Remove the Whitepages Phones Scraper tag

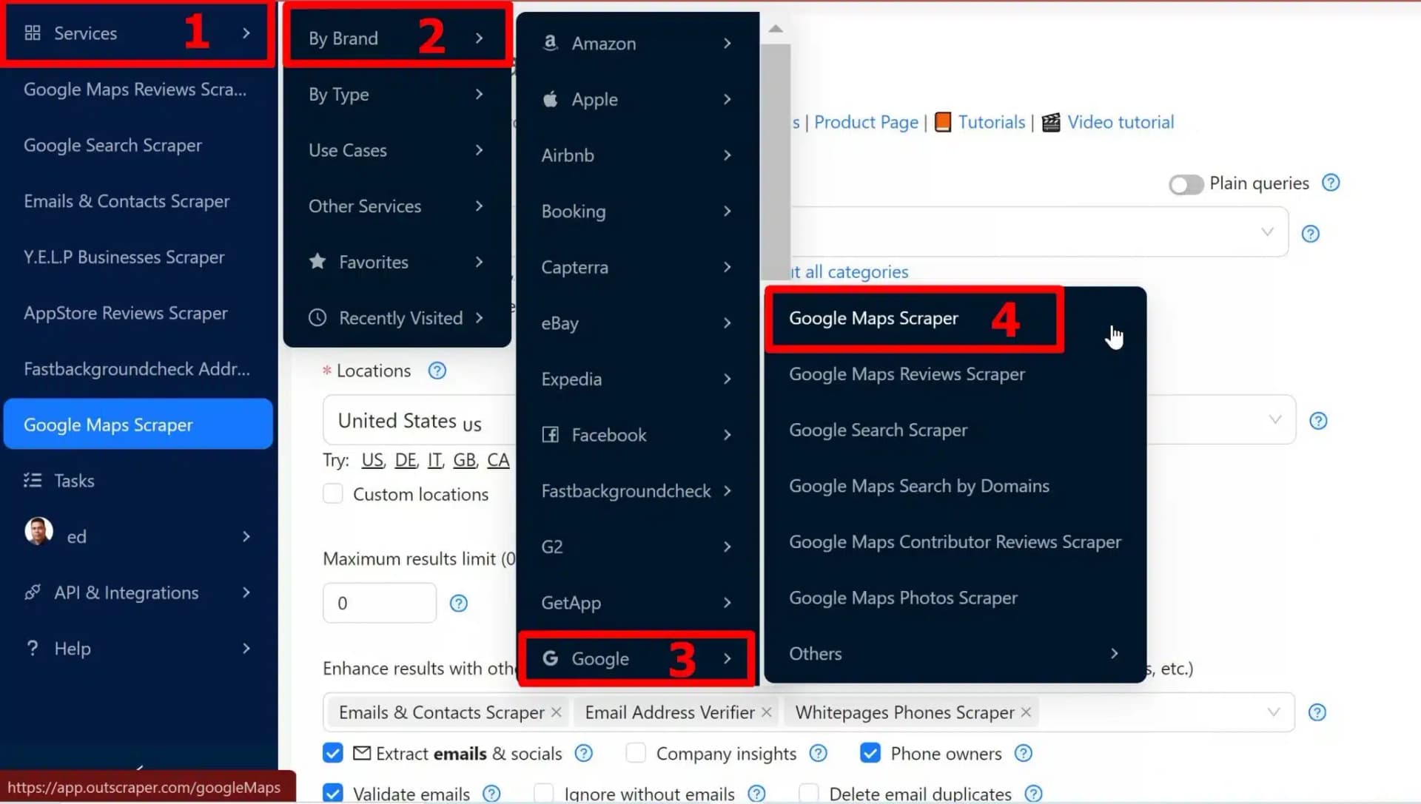coord(1026,712)
